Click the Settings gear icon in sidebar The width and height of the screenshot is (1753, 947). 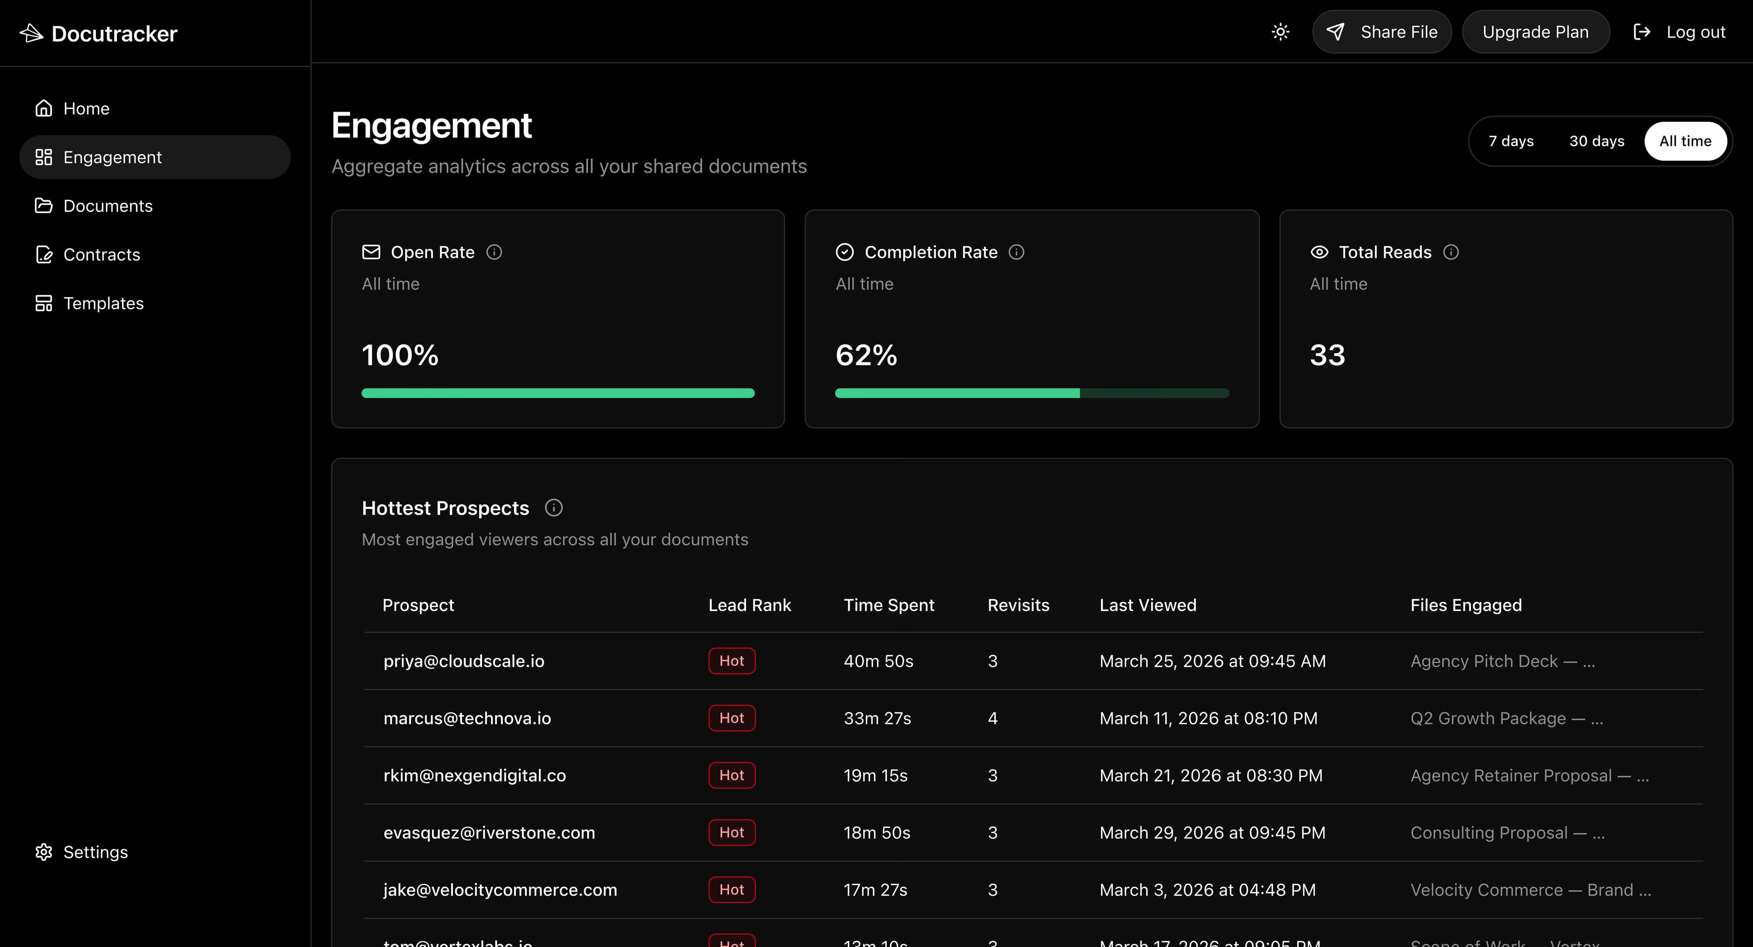click(x=43, y=853)
